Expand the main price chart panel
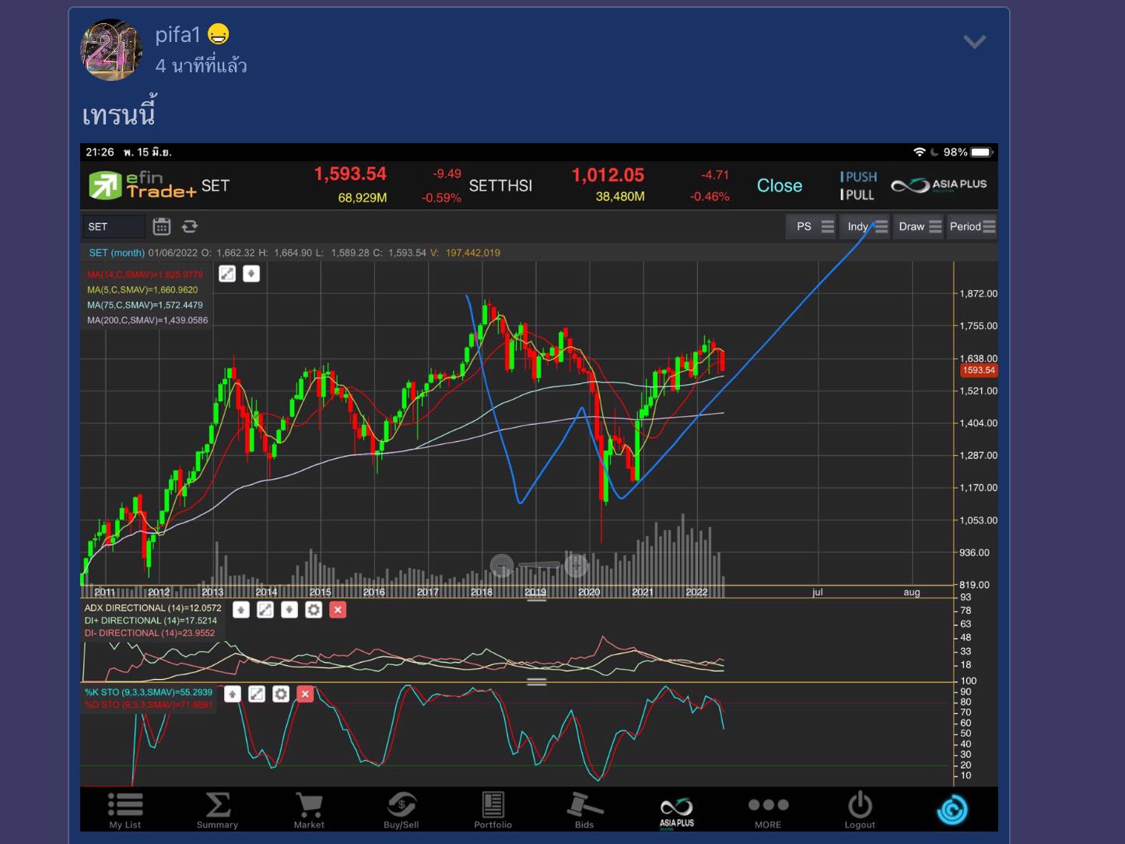The width and height of the screenshot is (1125, 844). point(227,274)
